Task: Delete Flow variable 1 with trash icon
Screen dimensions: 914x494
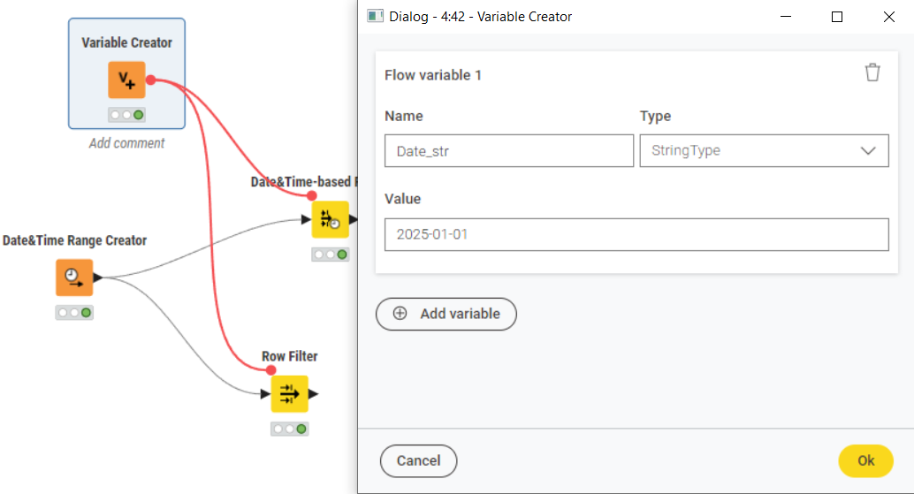Action: coord(872,73)
